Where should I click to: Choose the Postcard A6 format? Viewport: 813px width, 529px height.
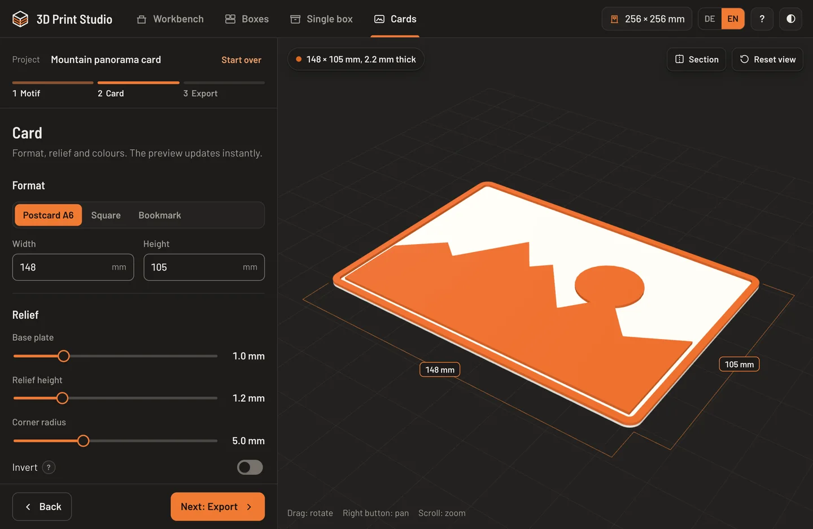48,215
